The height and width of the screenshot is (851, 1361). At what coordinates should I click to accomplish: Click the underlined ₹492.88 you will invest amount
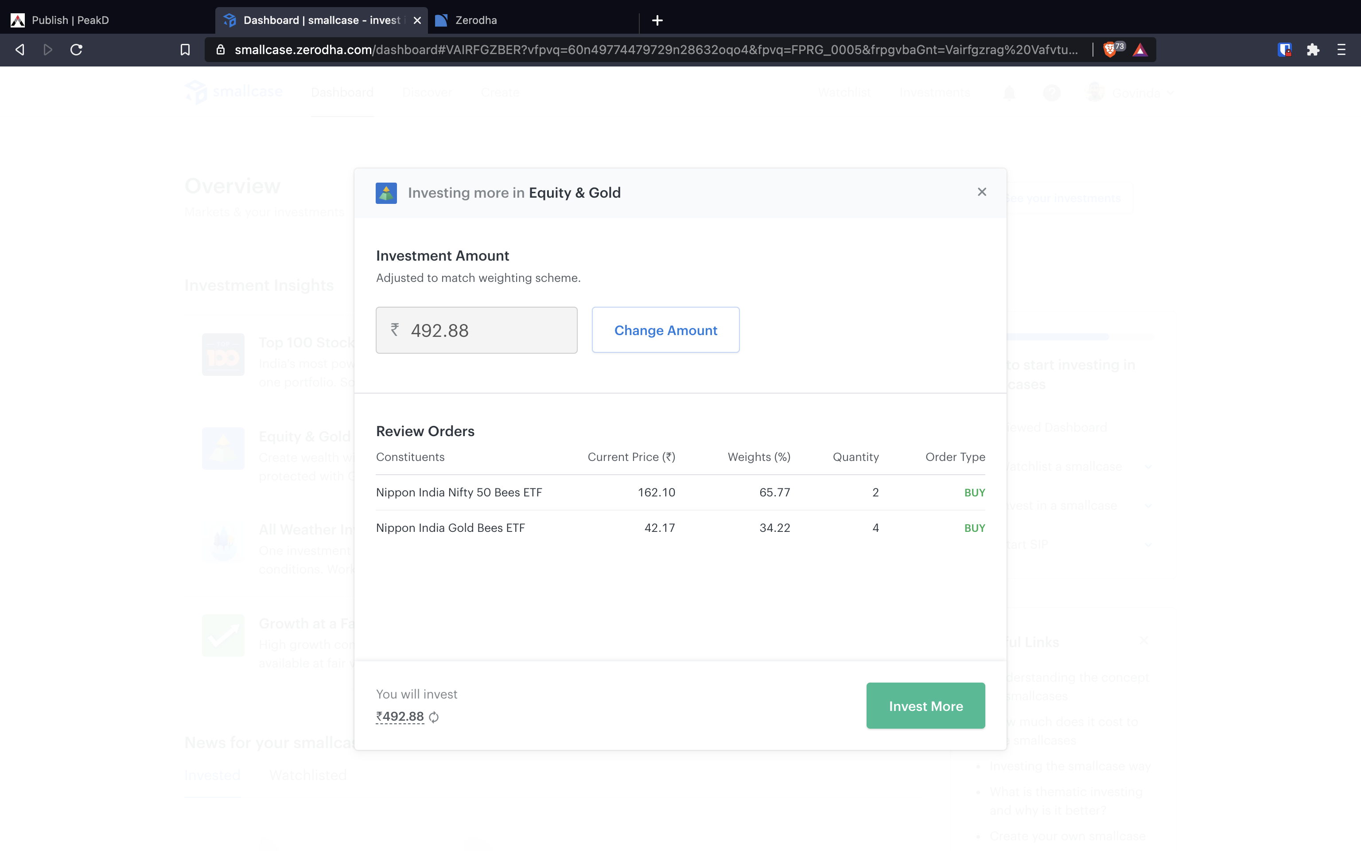click(400, 717)
